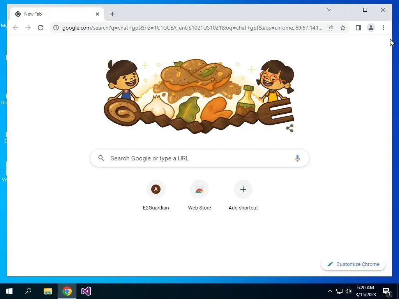Open a new tab with plus button

112,14
